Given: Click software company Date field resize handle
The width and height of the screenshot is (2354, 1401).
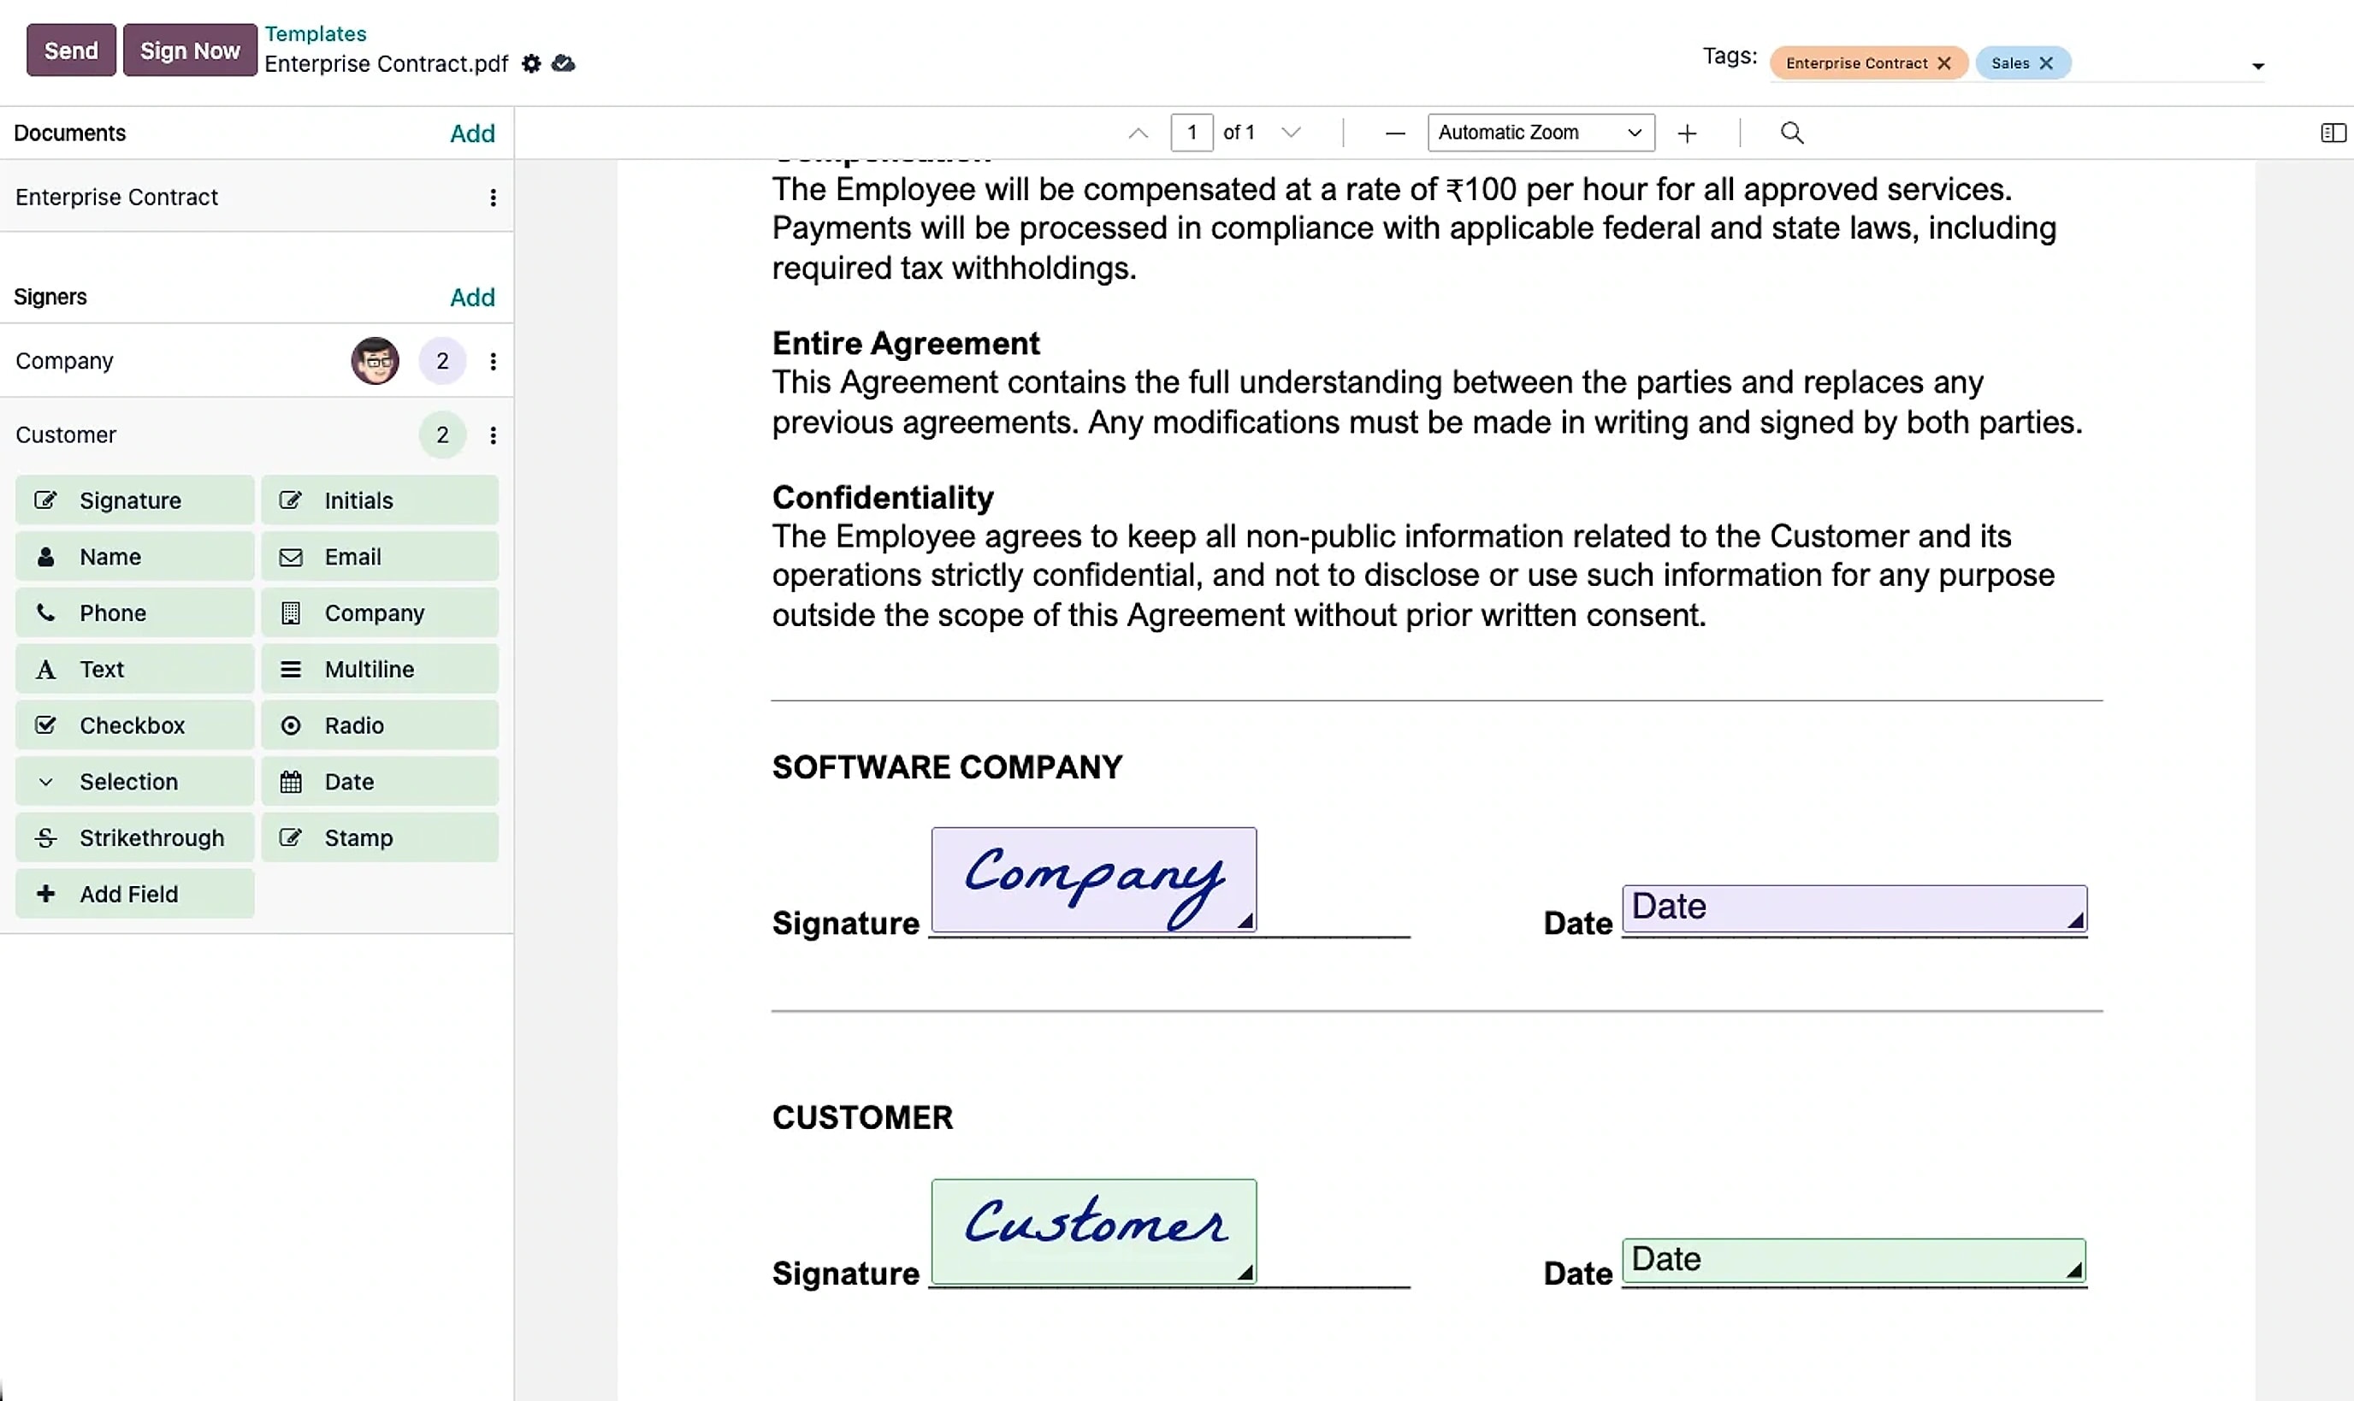Looking at the screenshot, I should point(2075,920).
